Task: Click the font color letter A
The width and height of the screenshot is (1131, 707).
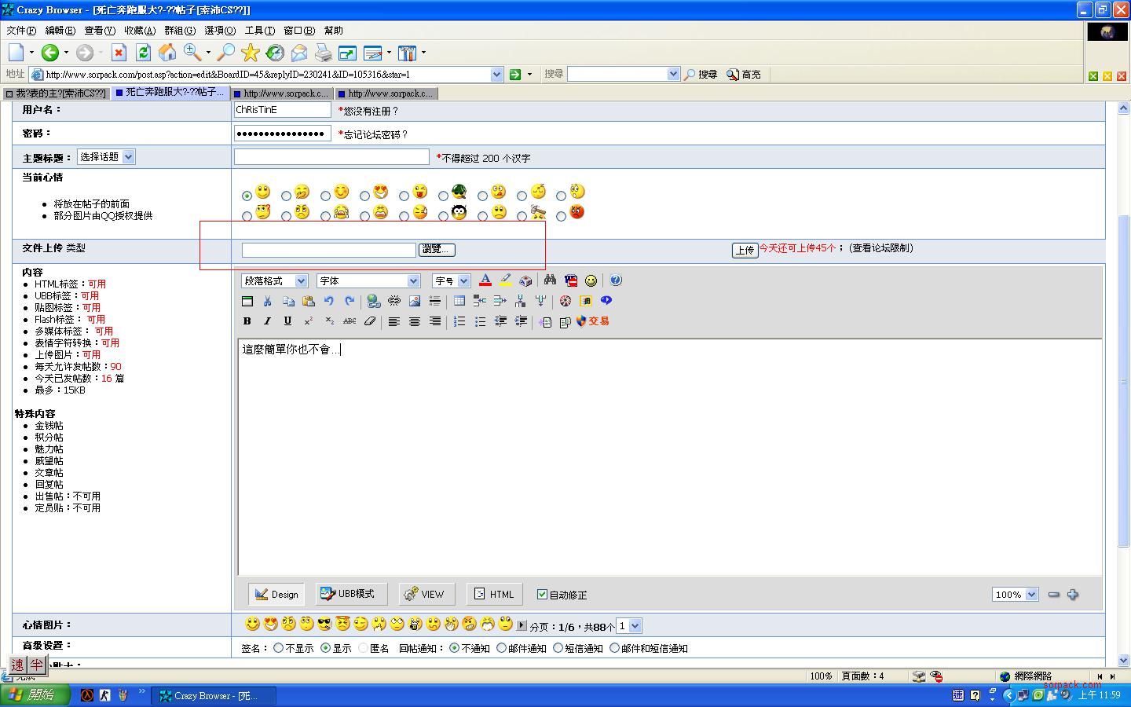Action: [485, 280]
